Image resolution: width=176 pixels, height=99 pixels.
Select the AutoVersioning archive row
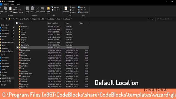coord(53,58)
